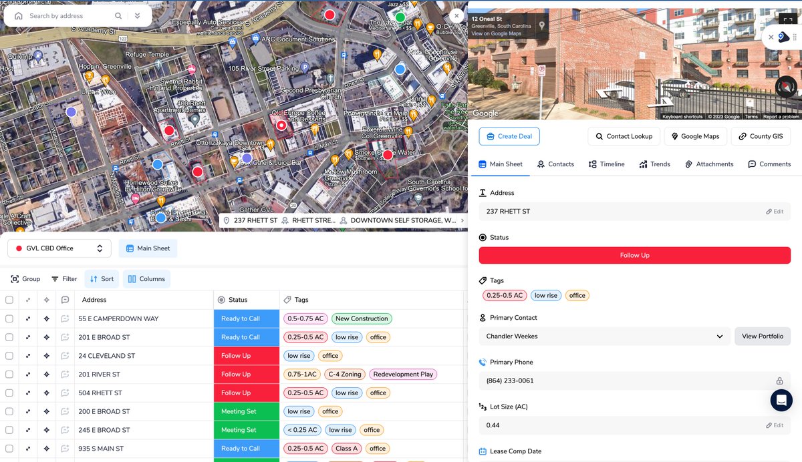The width and height of the screenshot is (802, 462).
Task: Check the box for 55 E CAMPERDOWN WAY
Action: coord(9,318)
